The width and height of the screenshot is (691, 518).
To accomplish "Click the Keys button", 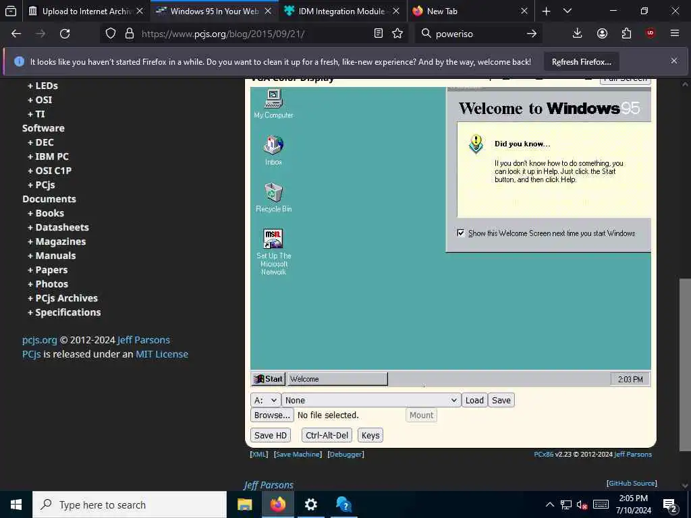I will point(370,435).
